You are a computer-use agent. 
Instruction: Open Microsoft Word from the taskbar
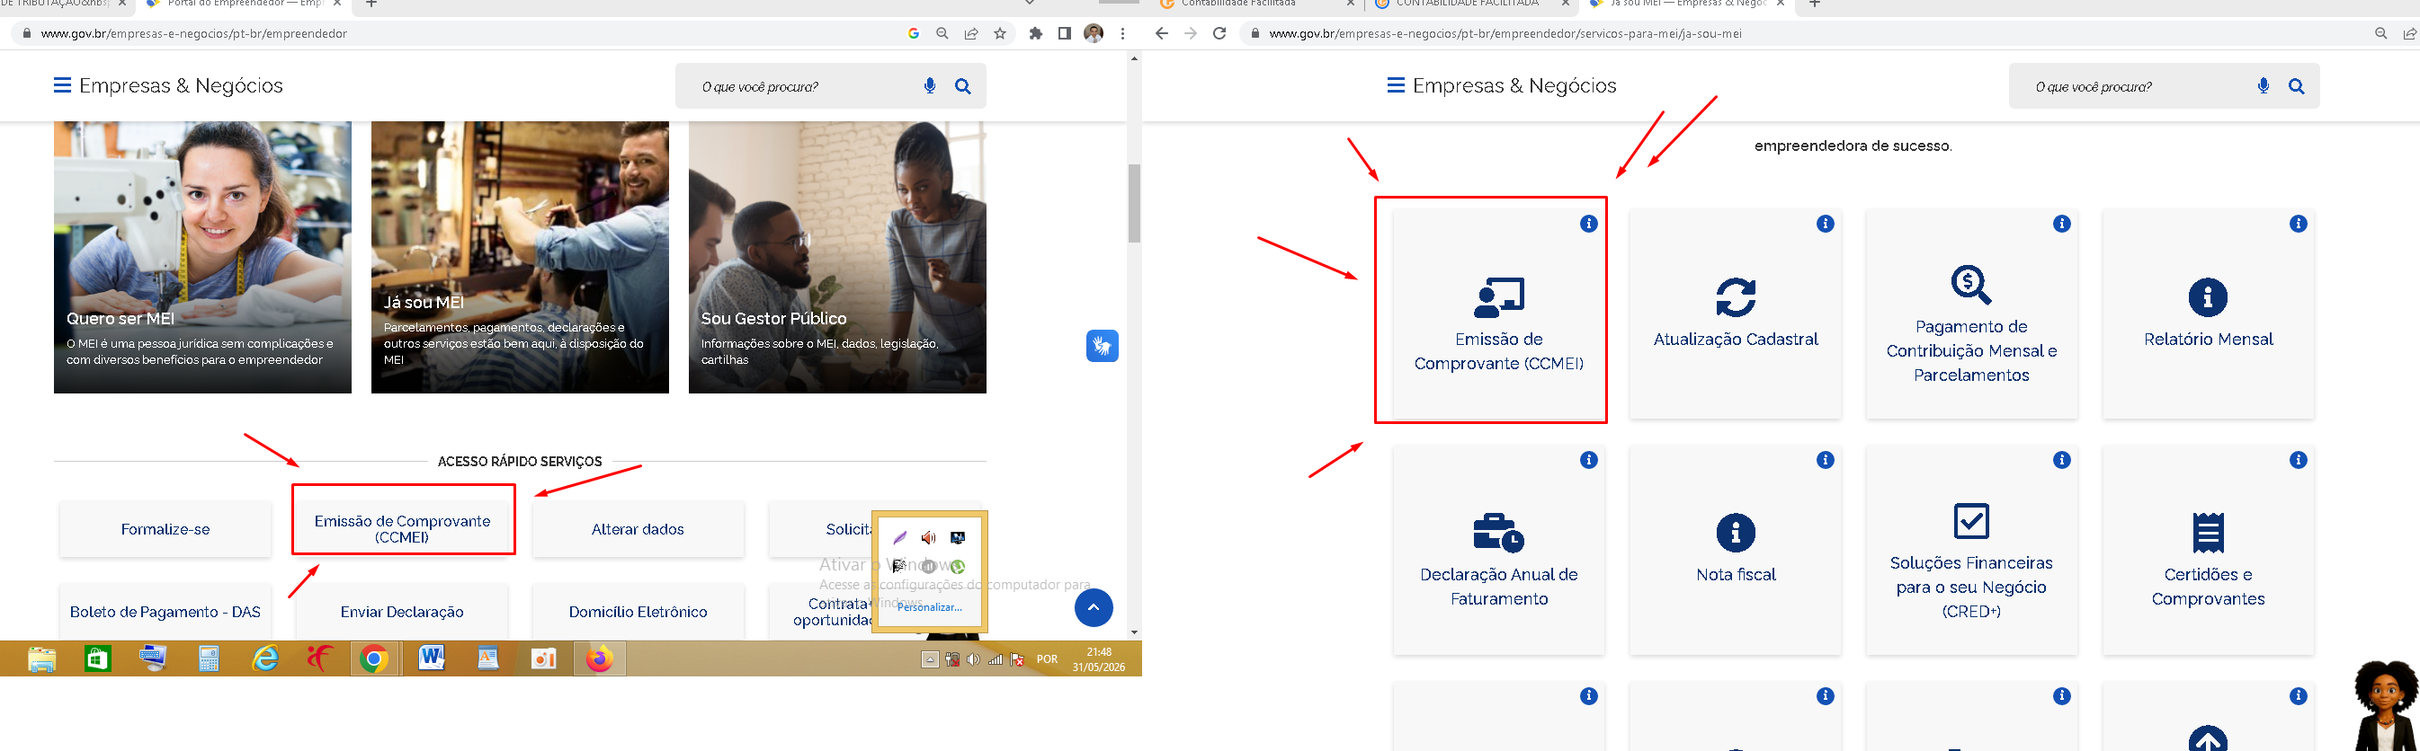431,659
